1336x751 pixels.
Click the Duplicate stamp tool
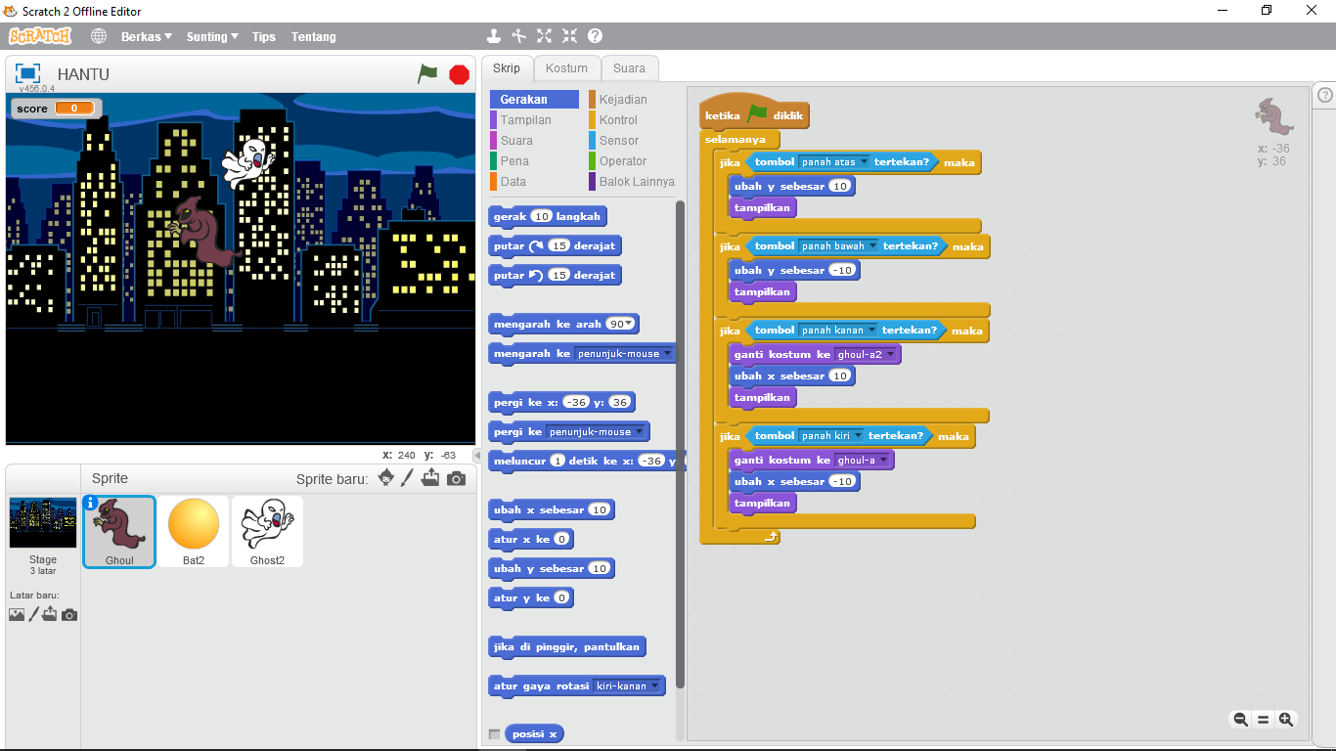(494, 35)
